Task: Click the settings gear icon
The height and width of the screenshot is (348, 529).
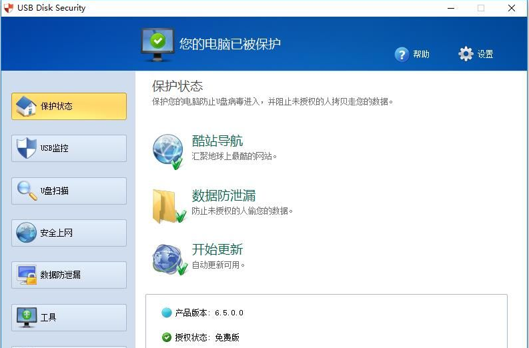Action: tap(466, 53)
